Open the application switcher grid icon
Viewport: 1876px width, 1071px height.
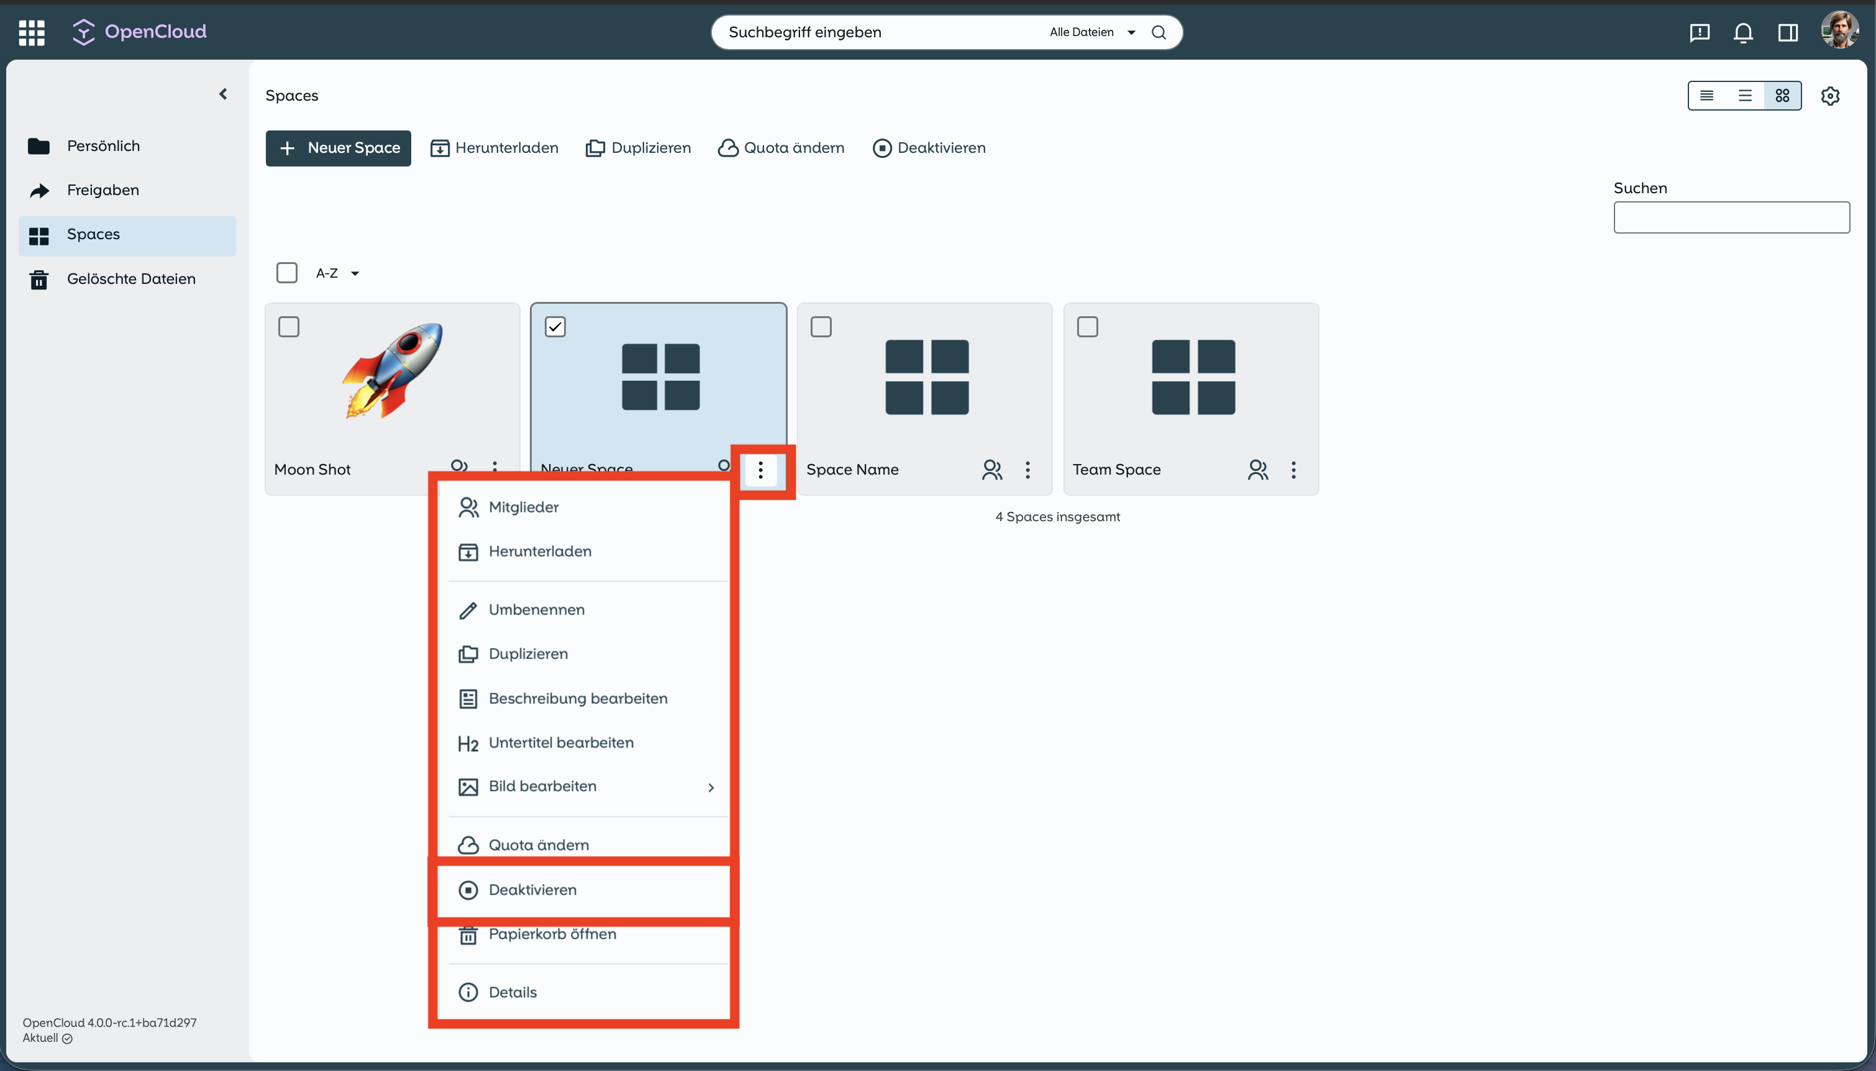point(32,32)
